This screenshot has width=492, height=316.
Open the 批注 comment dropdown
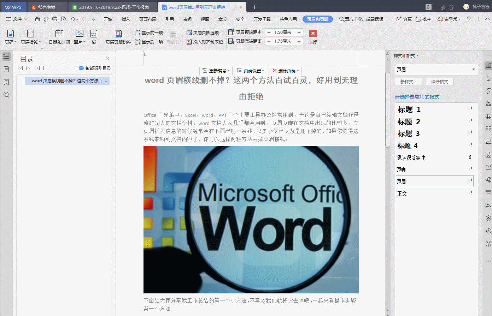click(424, 19)
